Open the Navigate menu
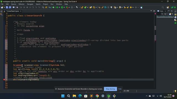 point(30,4)
